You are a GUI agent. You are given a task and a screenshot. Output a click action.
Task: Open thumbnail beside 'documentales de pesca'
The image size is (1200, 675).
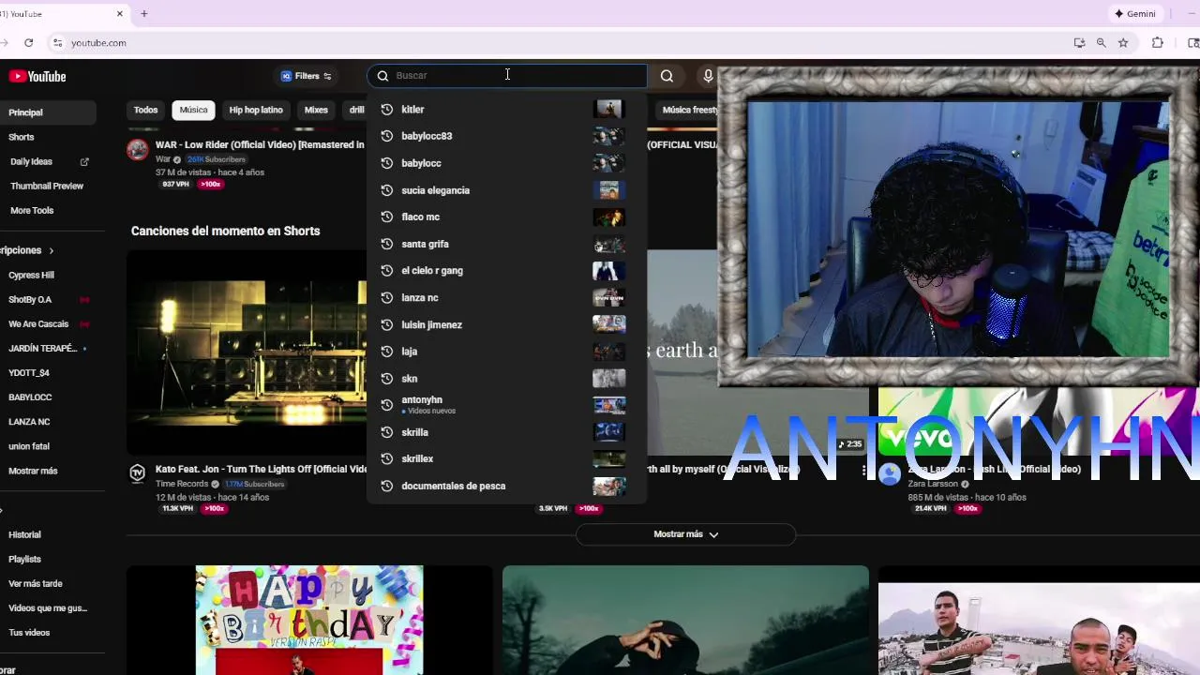pos(608,486)
